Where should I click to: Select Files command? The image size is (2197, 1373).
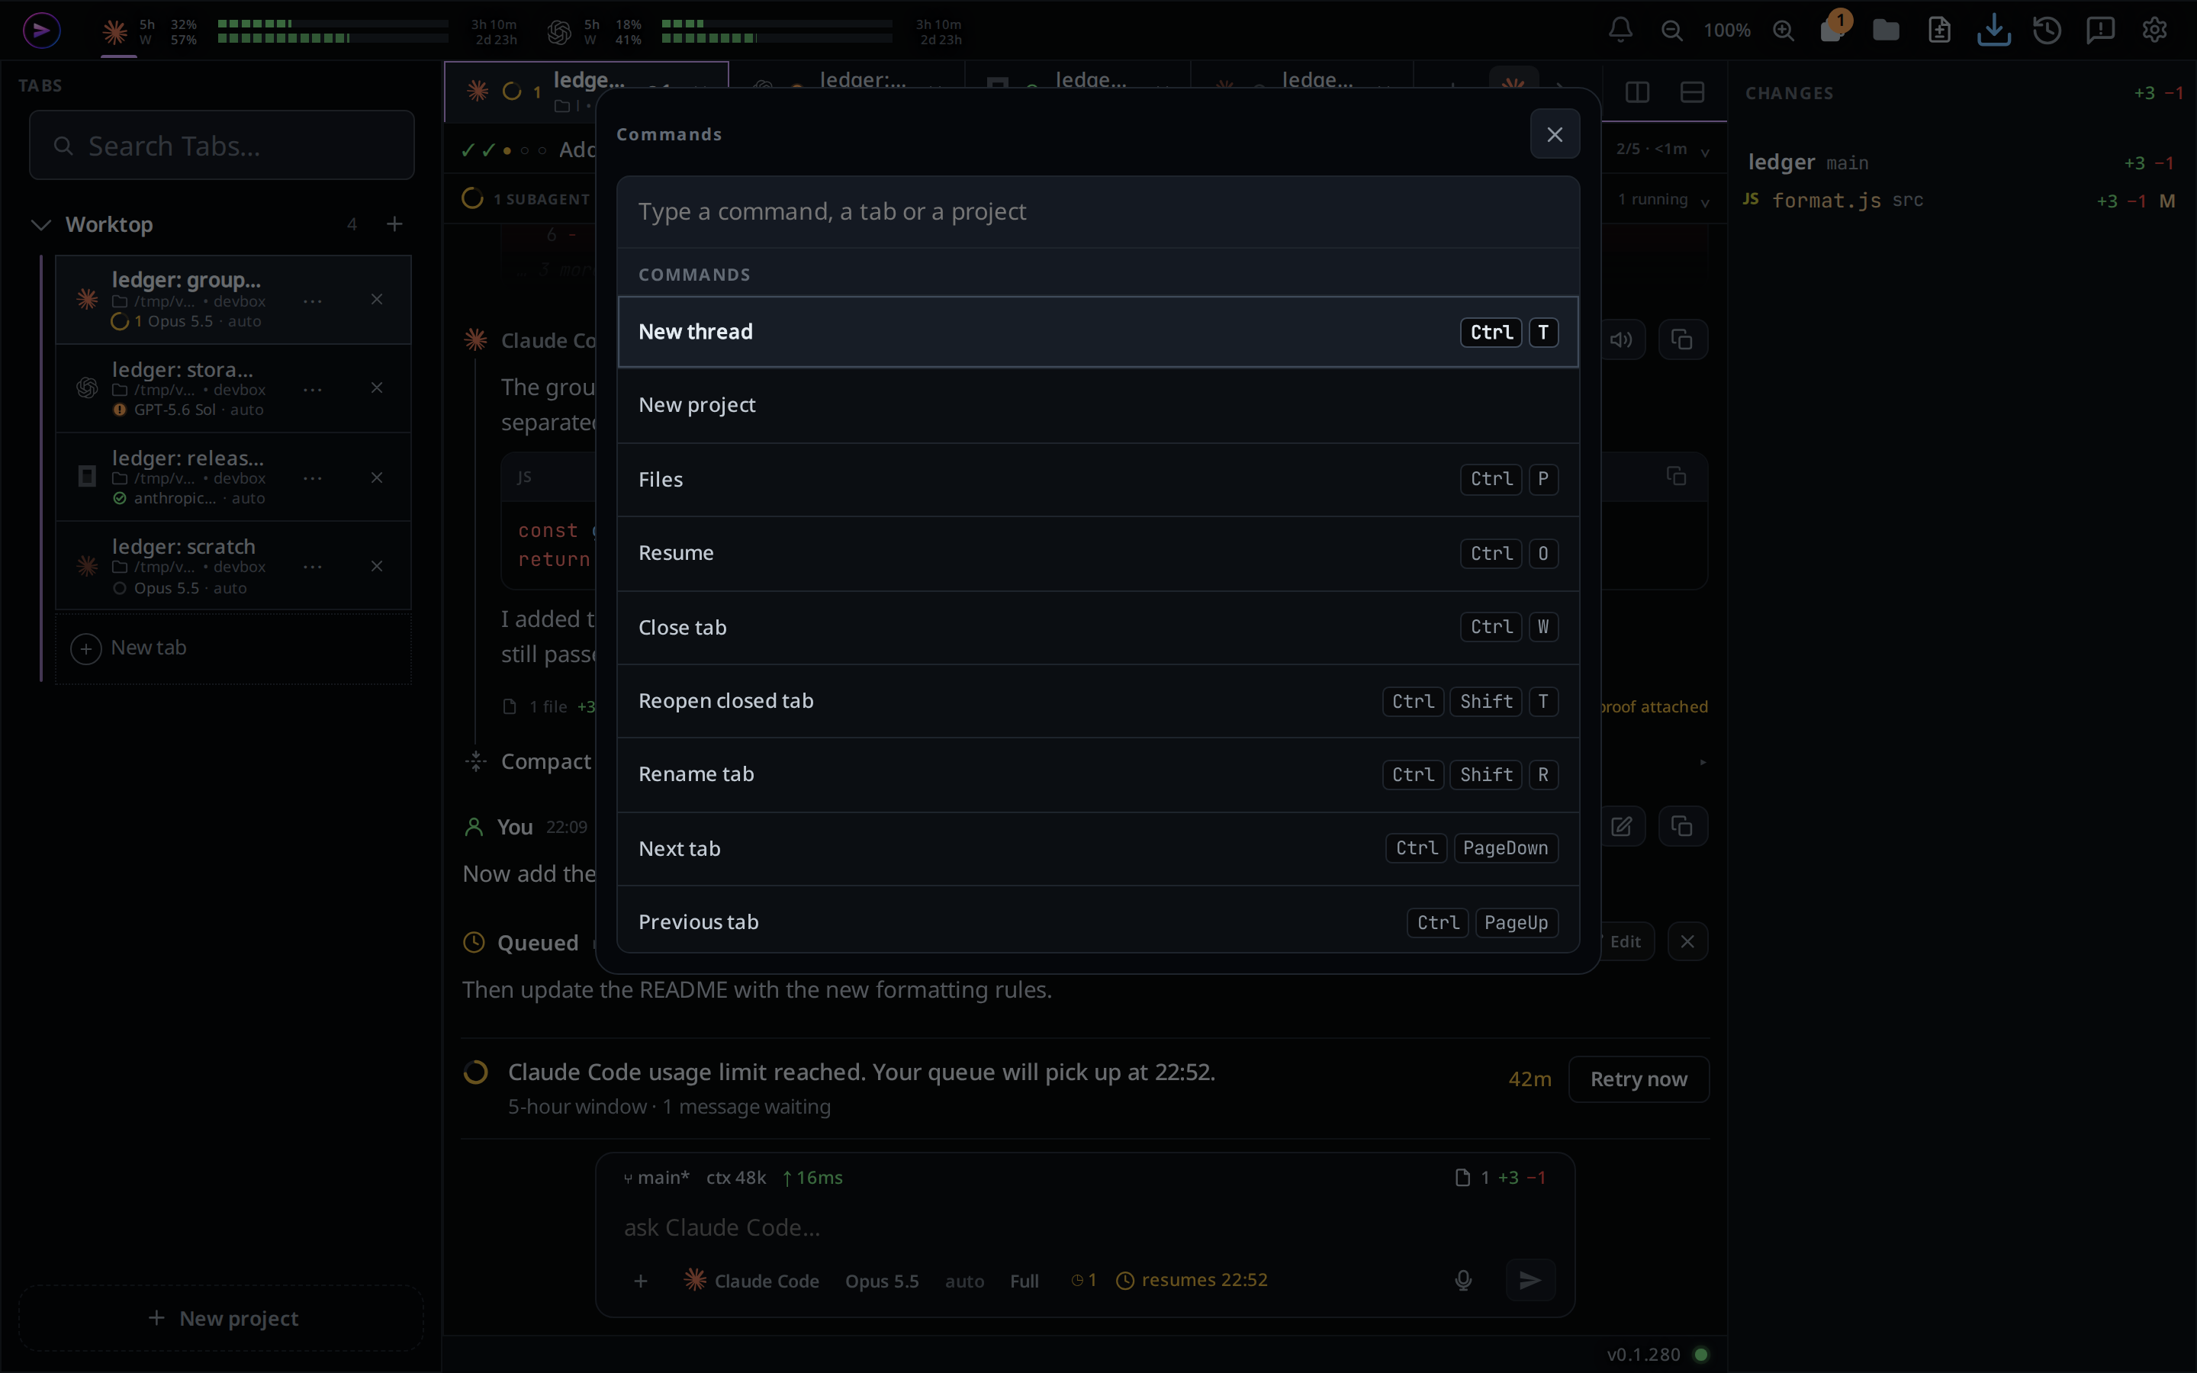(1098, 480)
